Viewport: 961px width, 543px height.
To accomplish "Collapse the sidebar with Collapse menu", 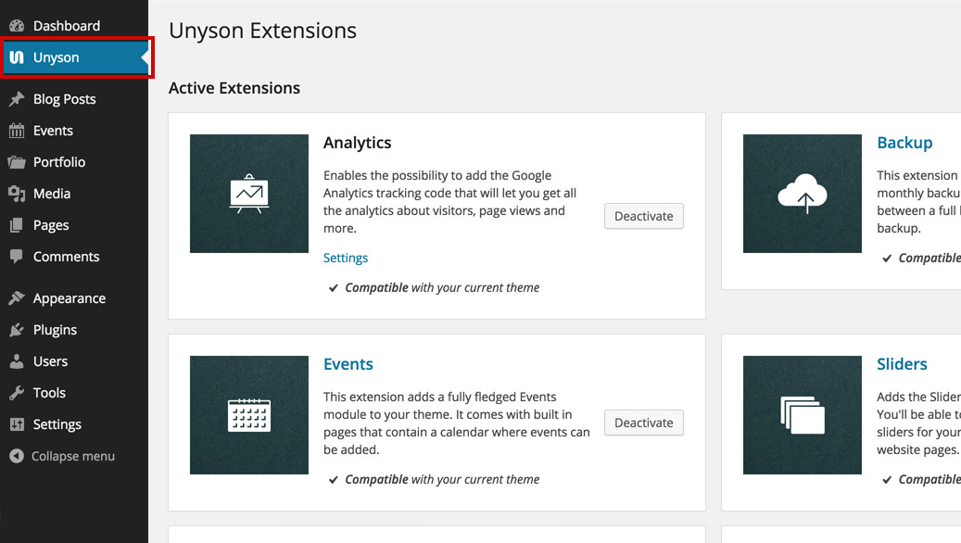I will (x=62, y=456).
